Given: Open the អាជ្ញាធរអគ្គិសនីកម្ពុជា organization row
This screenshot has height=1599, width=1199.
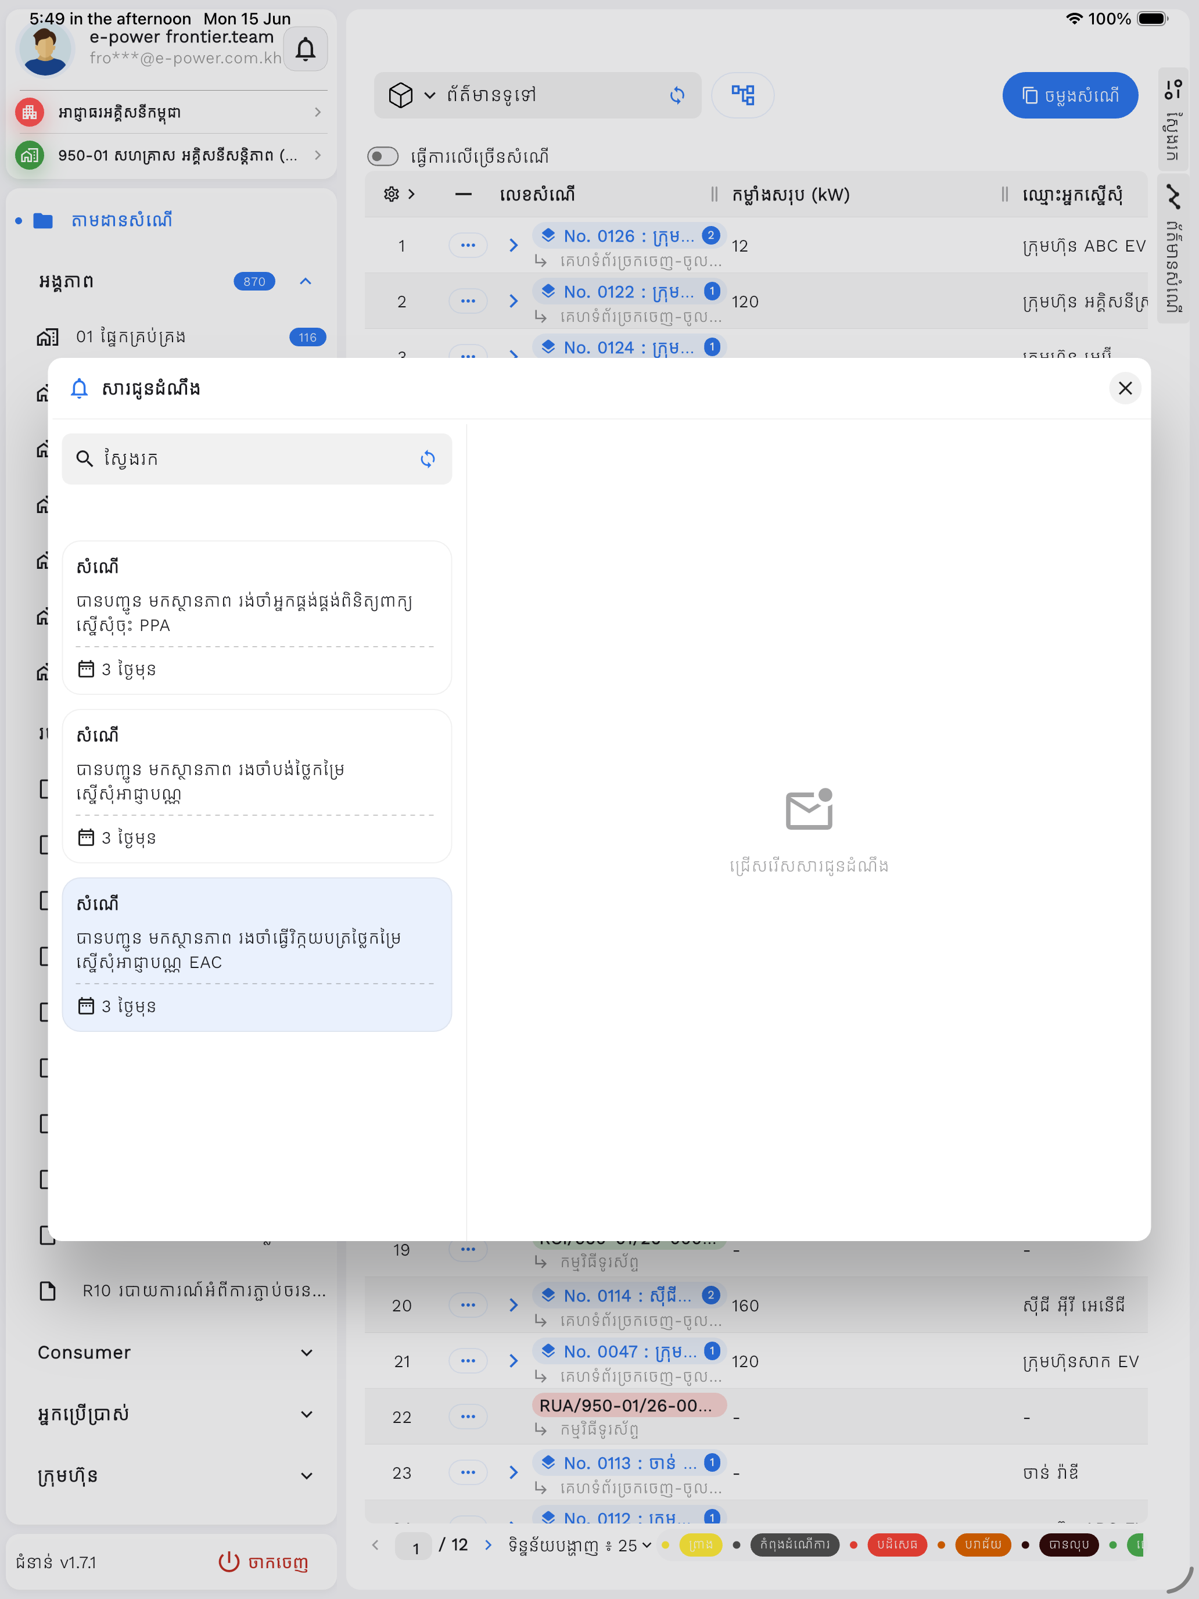Looking at the screenshot, I should coord(171,112).
